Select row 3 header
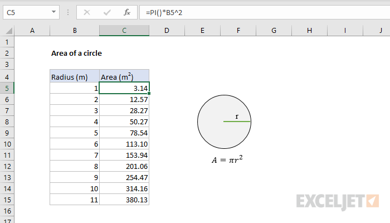The width and height of the screenshot is (390, 223). pos(7,65)
